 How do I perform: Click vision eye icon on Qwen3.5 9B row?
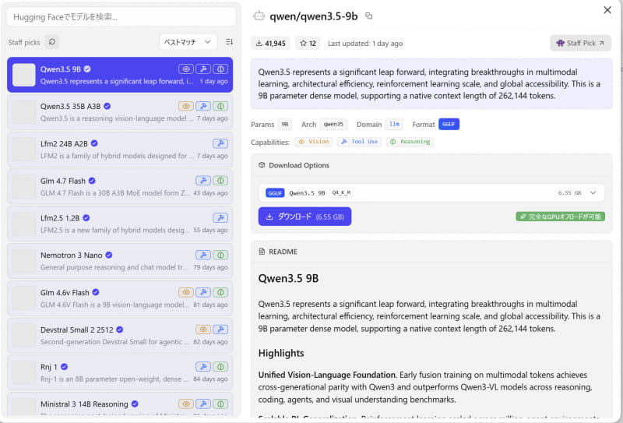185,69
